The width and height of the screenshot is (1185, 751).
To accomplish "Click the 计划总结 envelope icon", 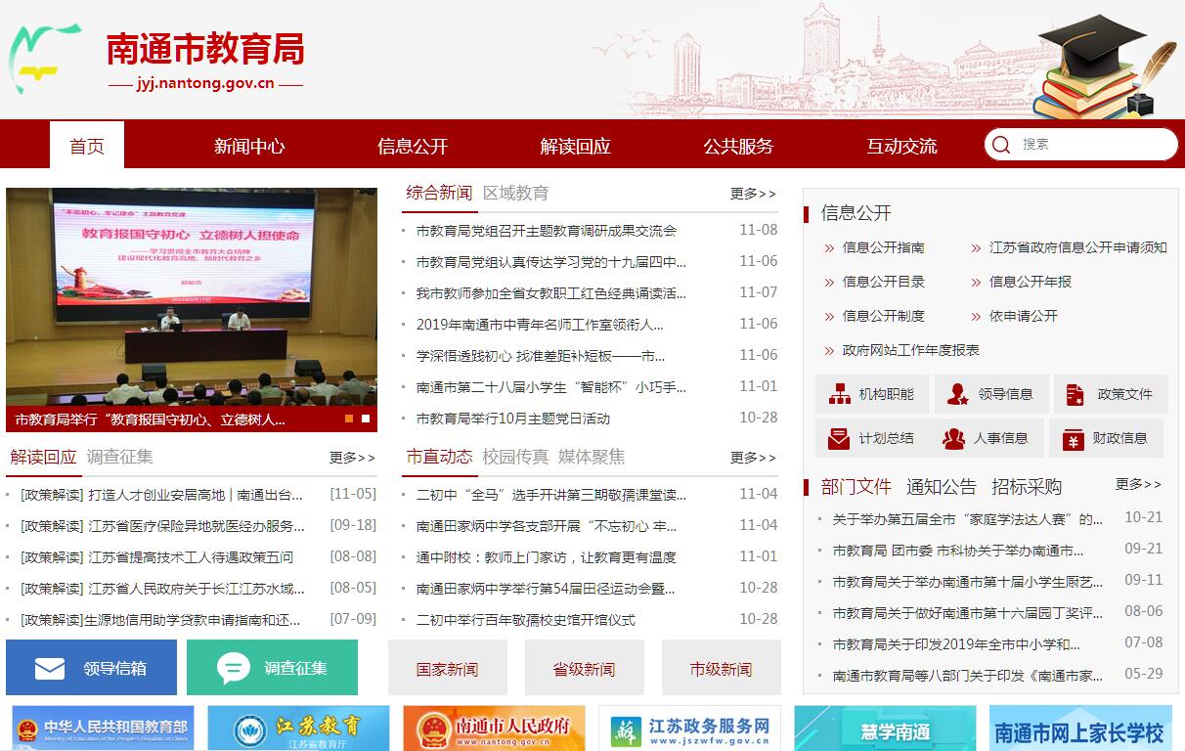I will [x=838, y=438].
